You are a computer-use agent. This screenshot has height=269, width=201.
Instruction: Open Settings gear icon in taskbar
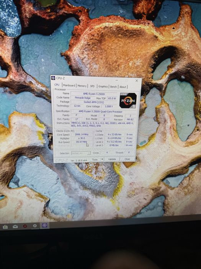tap(35, 226)
